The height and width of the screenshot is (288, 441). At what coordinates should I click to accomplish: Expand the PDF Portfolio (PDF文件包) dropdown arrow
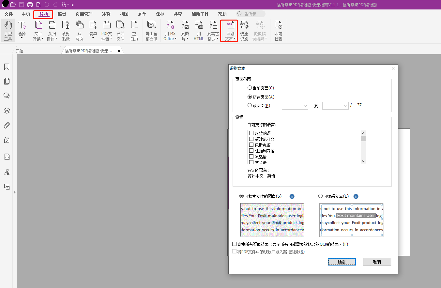pyautogui.click(x=111, y=39)
